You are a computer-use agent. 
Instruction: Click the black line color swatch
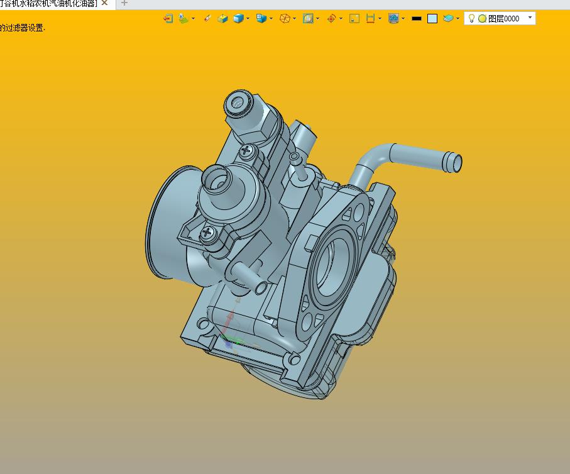[417, 19]
